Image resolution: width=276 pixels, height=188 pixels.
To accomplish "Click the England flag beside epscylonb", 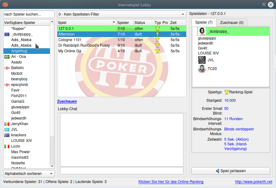I will 7,85.
